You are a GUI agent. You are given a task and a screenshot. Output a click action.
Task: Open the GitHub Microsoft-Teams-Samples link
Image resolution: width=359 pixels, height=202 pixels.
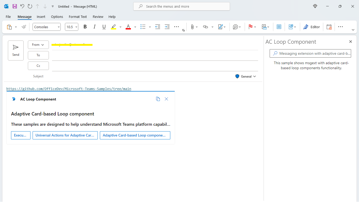tap(69, 89)
